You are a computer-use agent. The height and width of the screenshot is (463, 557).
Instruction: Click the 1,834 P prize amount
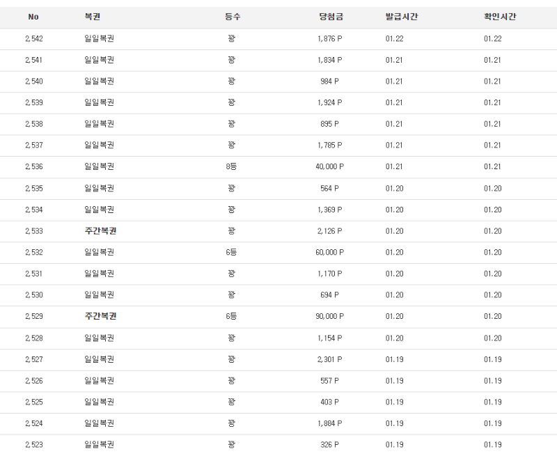pos(329,60)
